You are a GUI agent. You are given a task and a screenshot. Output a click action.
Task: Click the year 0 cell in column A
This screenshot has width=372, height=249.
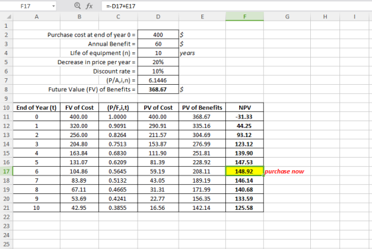[37, 117]
